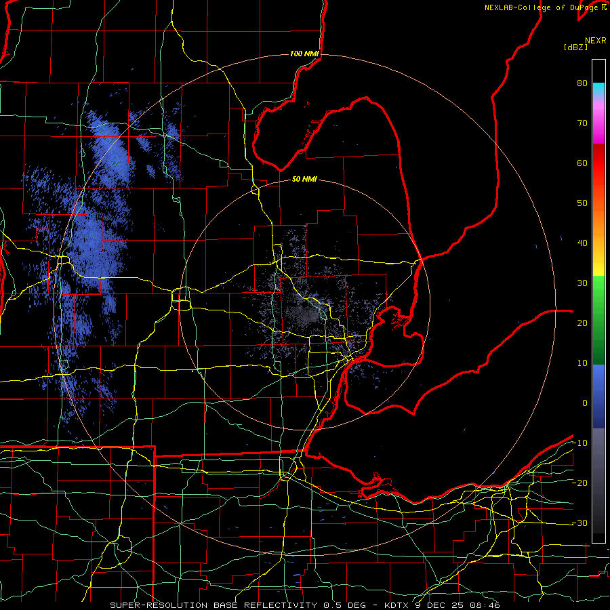Click the -10 value on the dBZ scale
This screenshot has height=610, width=610.
579,443
